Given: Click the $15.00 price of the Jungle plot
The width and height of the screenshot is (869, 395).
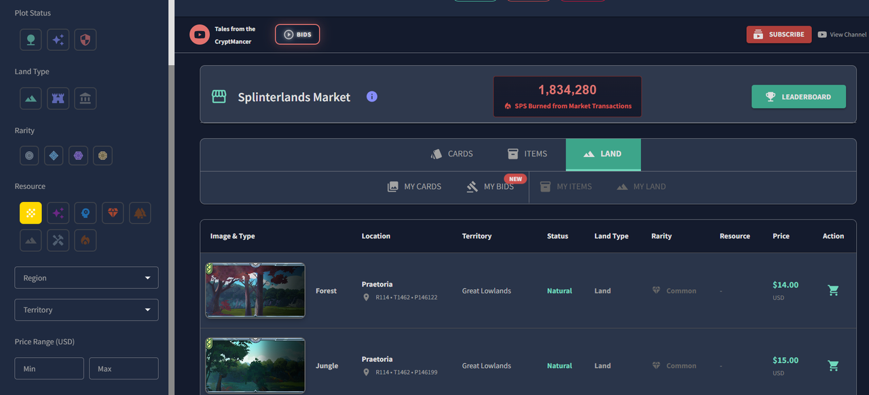Looking at the screenshot, I should point(785,360).
